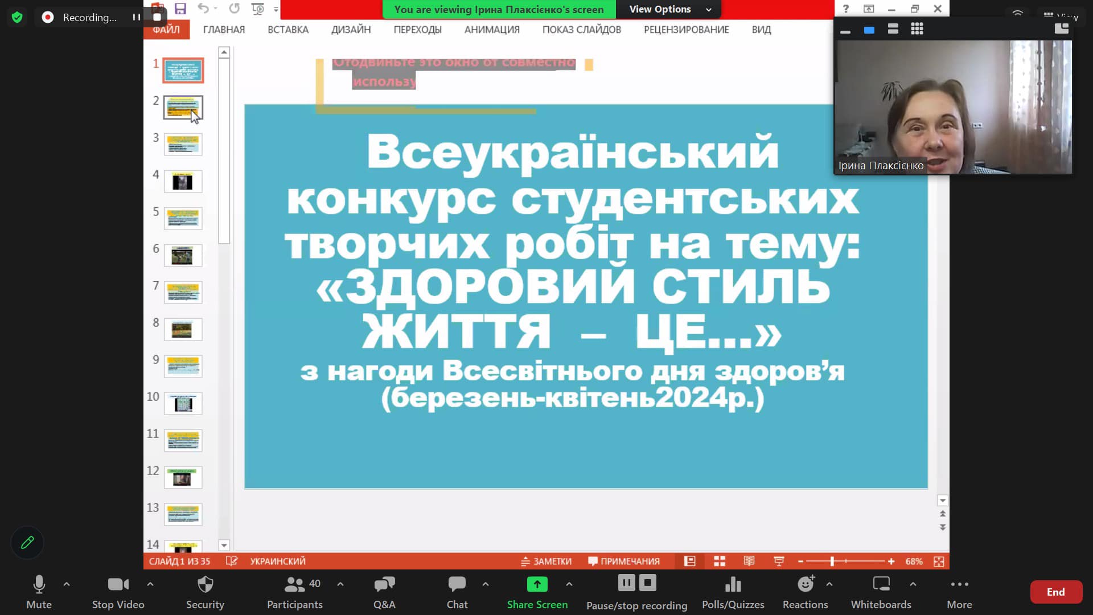Switch to the АНИМАЦИЯ ribbon tab
The height and width of the screenshot is (615, 1093).
[492, 30]
